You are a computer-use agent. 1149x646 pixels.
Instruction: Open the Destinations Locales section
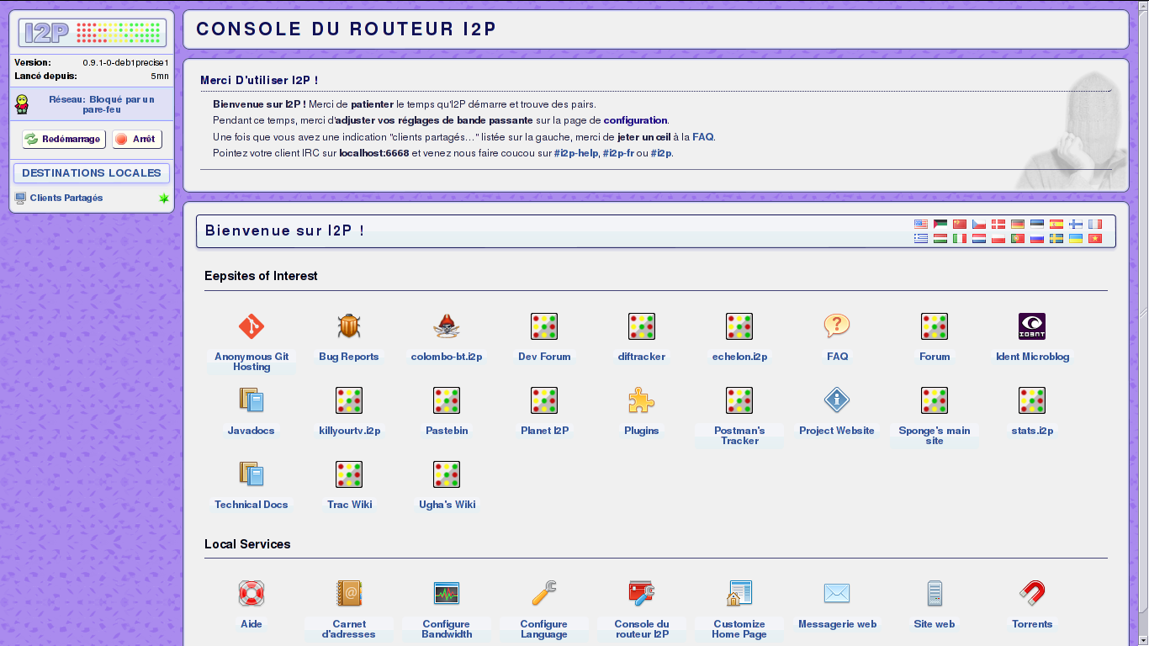[92, 173]
